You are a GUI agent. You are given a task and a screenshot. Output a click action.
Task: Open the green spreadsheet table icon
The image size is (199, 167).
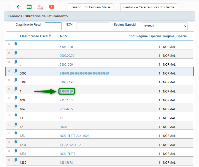point(29,7)
